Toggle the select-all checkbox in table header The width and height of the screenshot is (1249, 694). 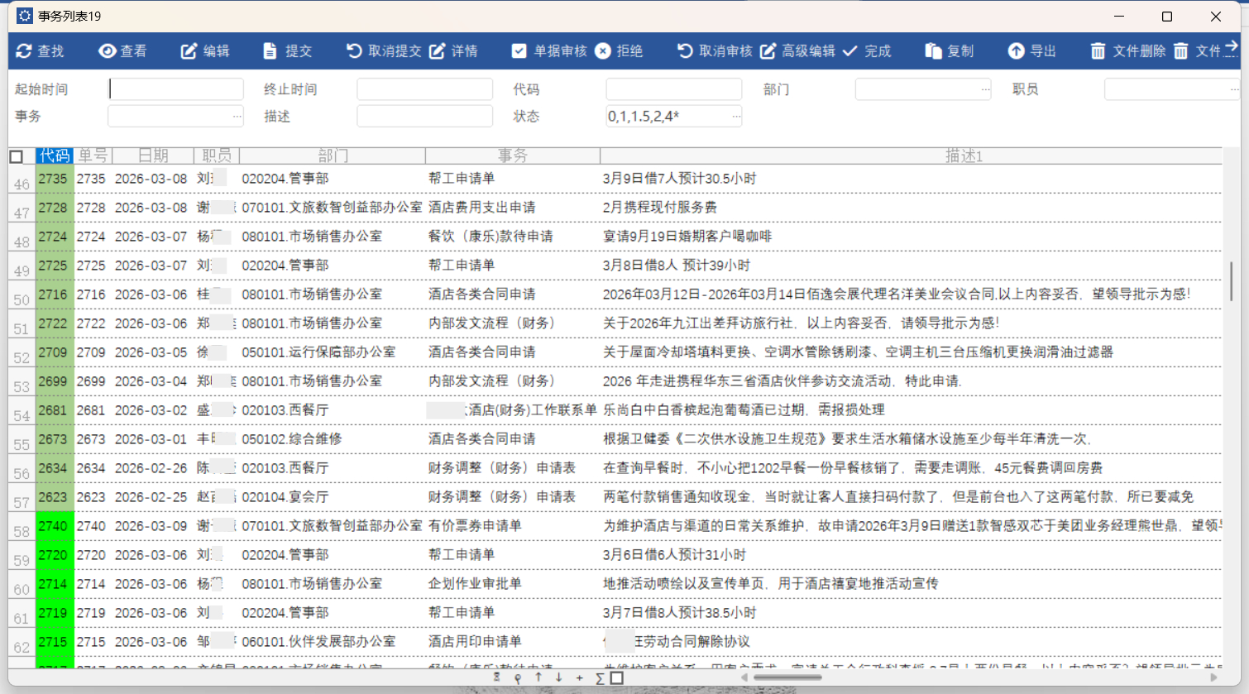(17, 156)
